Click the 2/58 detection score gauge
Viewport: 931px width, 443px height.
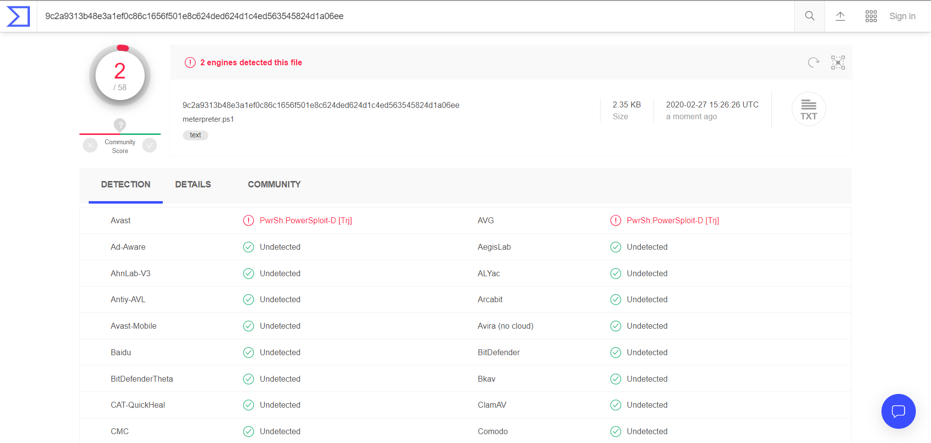pos(120,76)
